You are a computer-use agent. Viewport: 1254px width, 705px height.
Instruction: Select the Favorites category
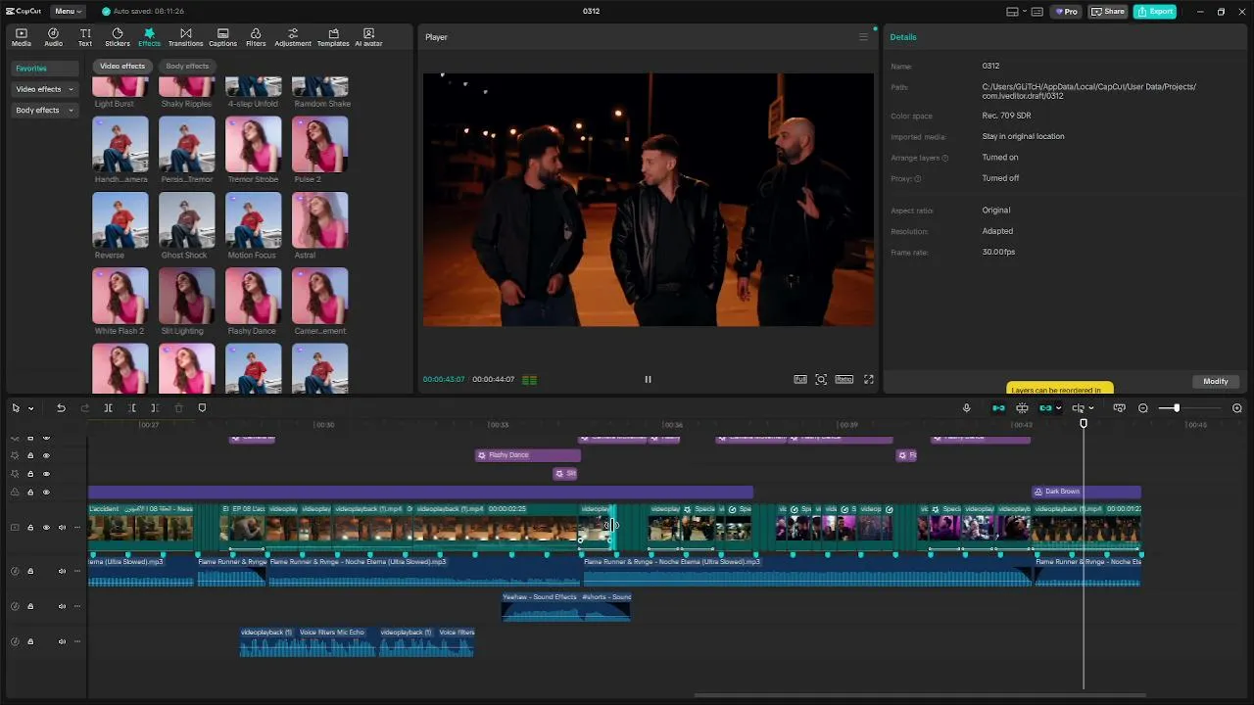45,69
